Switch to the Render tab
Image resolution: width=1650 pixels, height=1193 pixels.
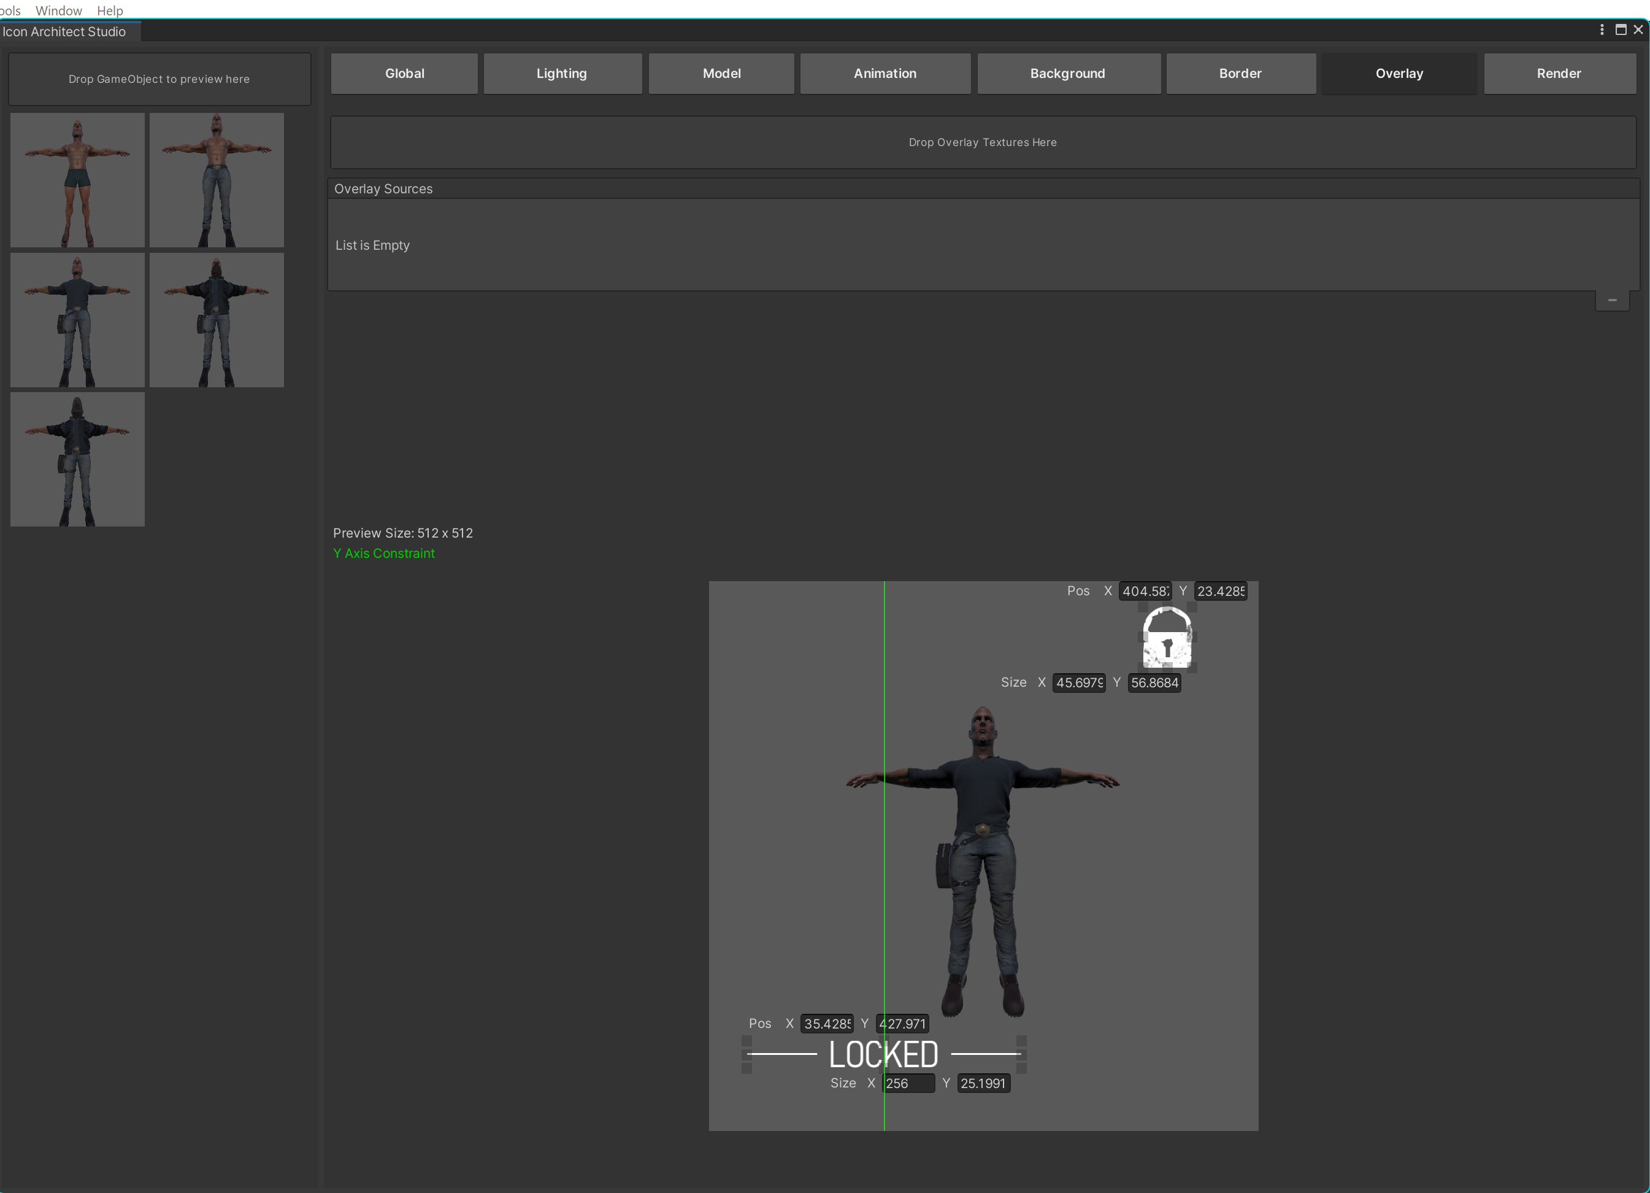click(x=1559, y=74)
